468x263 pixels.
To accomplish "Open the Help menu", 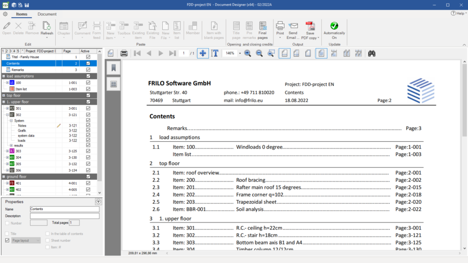I will 459,14.
